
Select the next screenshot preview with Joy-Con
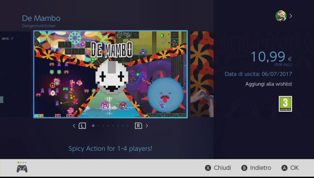tap(202, 74)
